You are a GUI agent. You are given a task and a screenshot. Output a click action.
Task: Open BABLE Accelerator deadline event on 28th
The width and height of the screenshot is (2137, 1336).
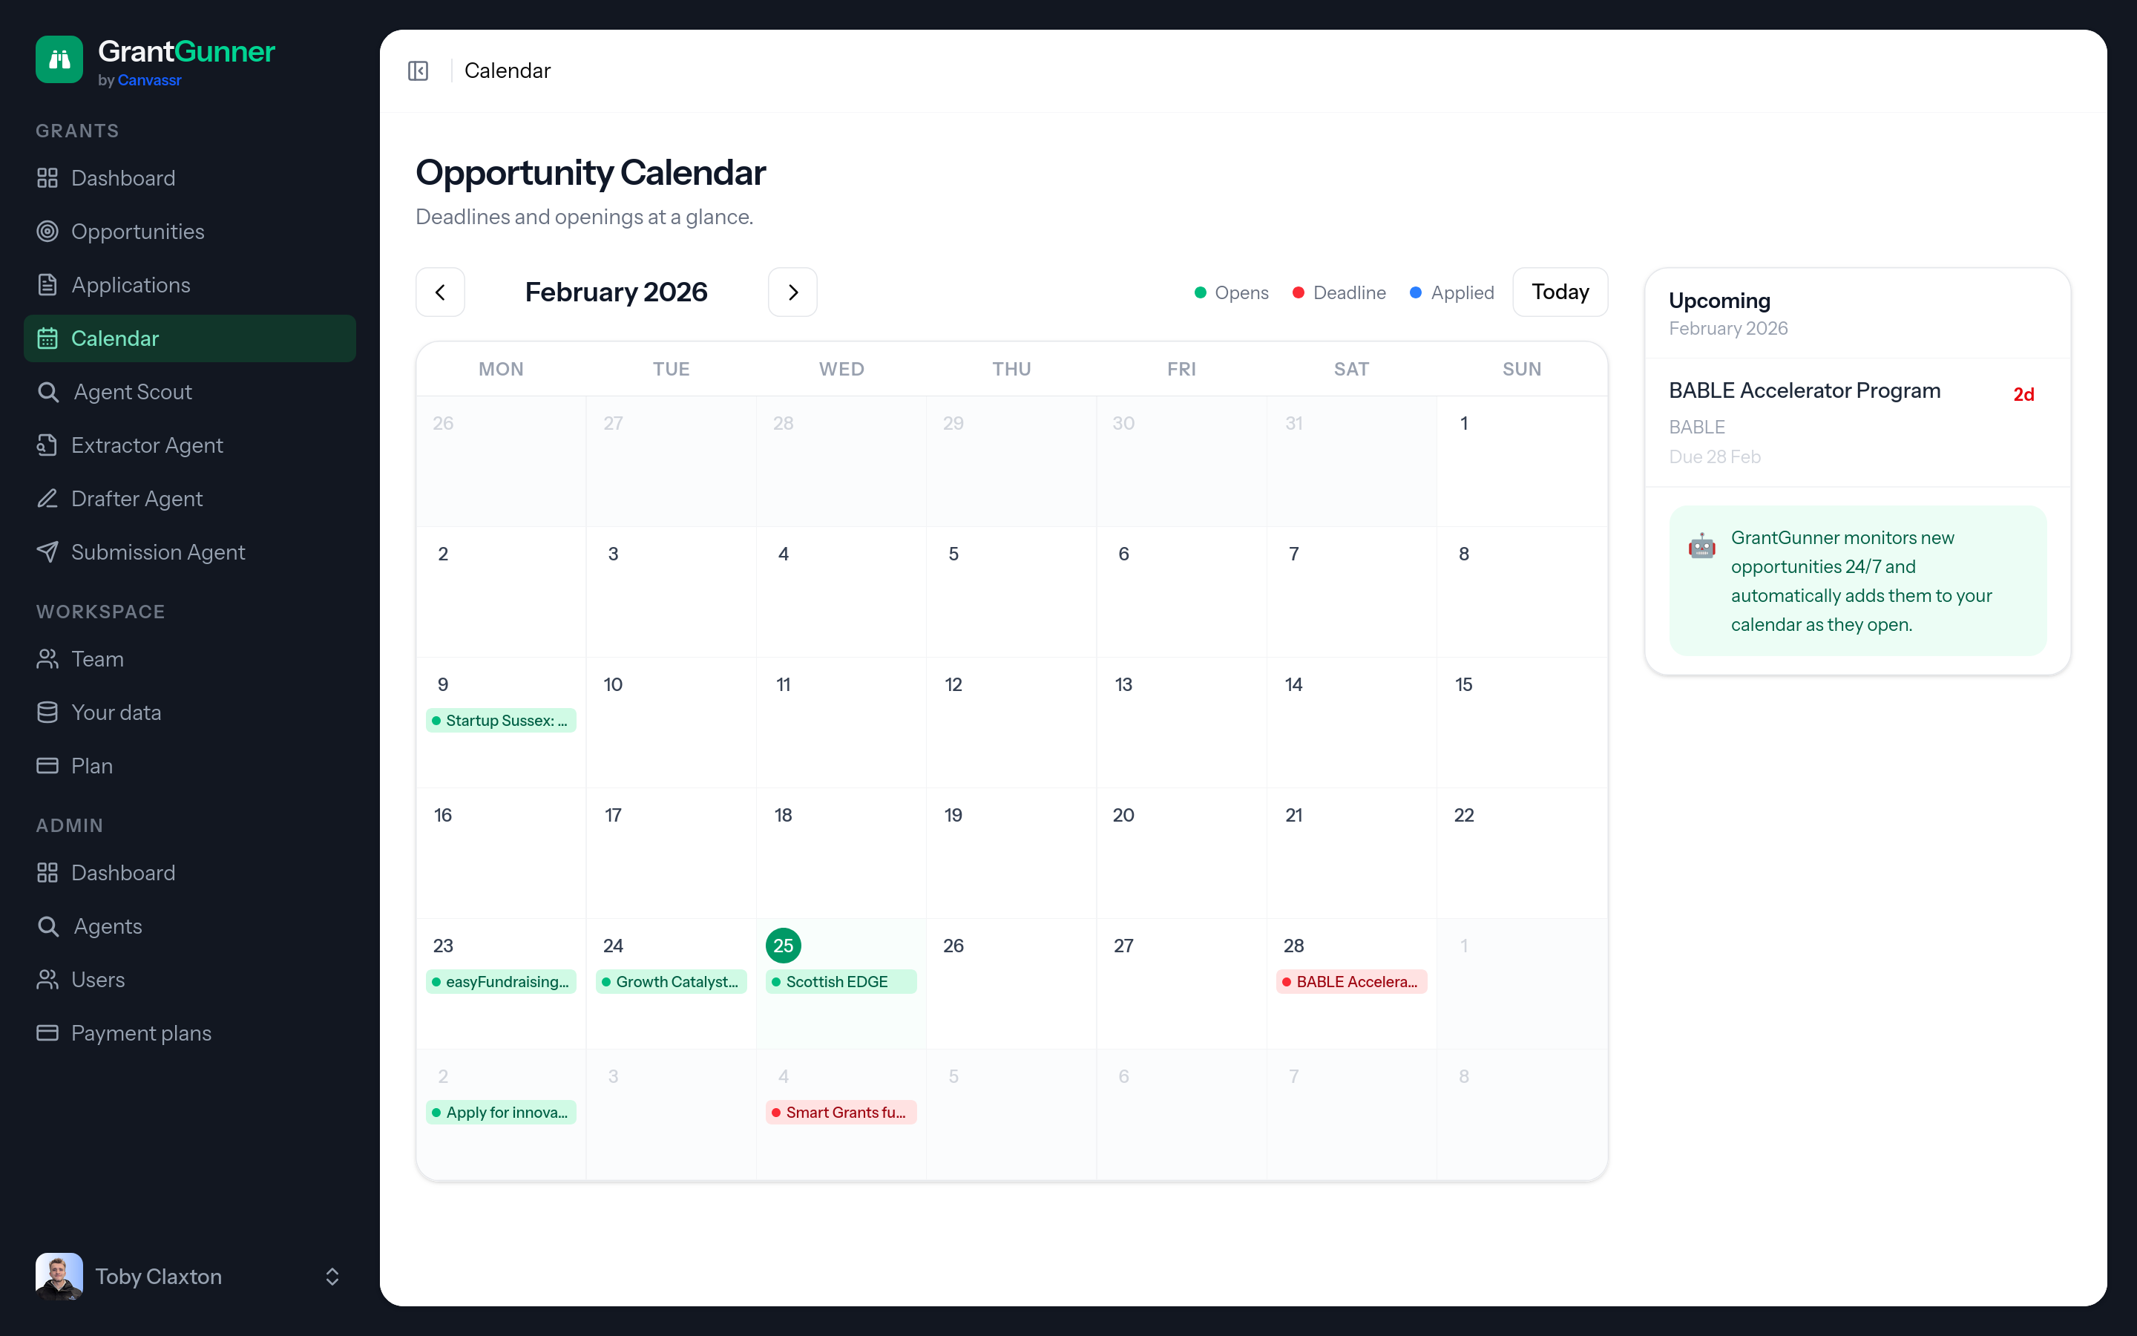1351,982
